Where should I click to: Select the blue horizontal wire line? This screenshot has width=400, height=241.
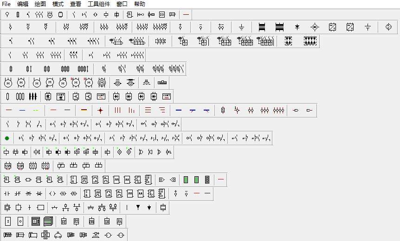[22, 111]
